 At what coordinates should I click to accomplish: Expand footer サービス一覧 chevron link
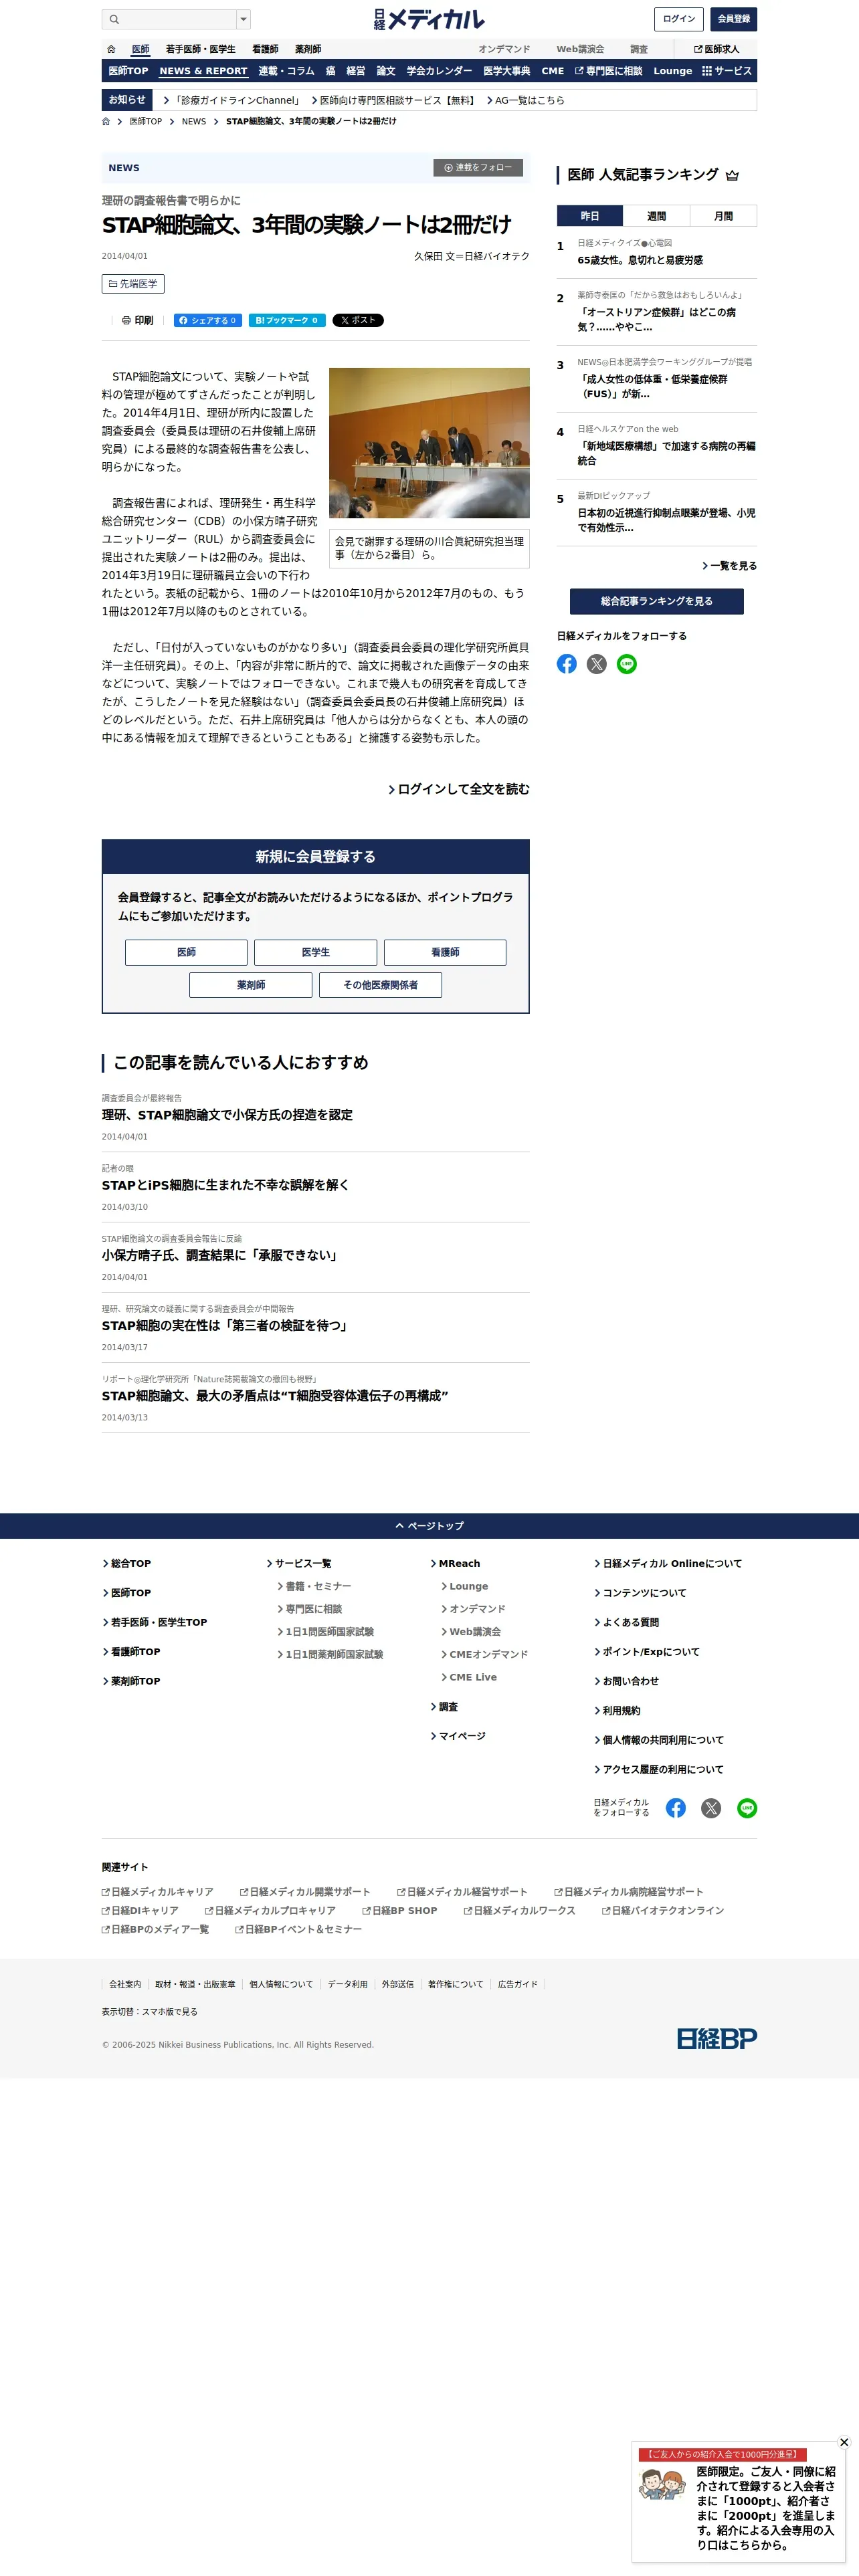(x=299, y=1564)
